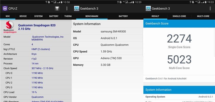
Task: Tap the first Geekbench 3 app icon
Action: (x=76, y=8)
